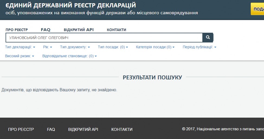Expand the Тип посади filter
The width and height of the screenshot is (264, 139).
tap(113, 47)
